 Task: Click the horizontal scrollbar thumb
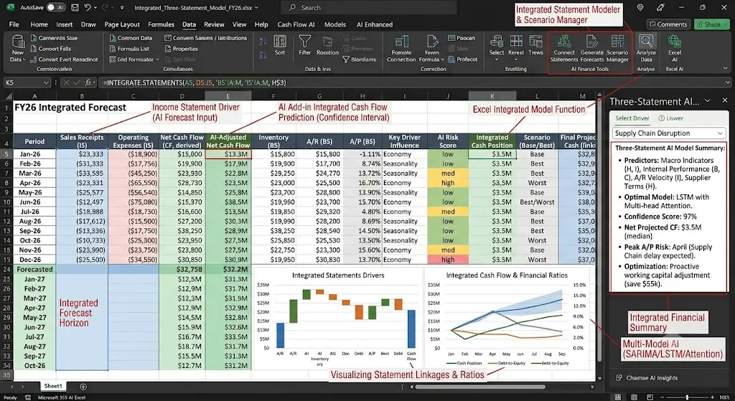pos(480,387)
